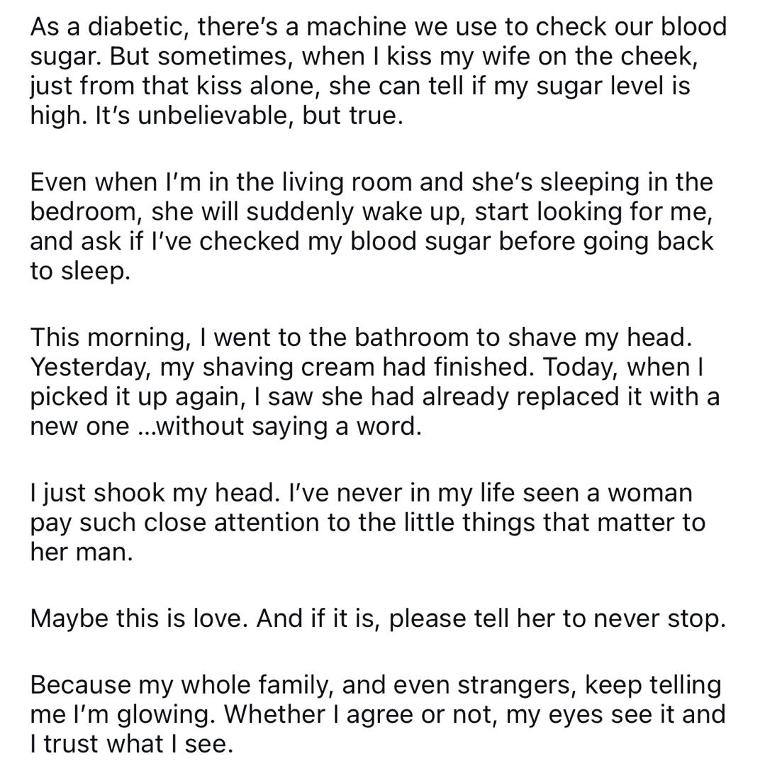Click the sentence starting "This morning, I went"
765x766 pixels.
click(361, 338)
